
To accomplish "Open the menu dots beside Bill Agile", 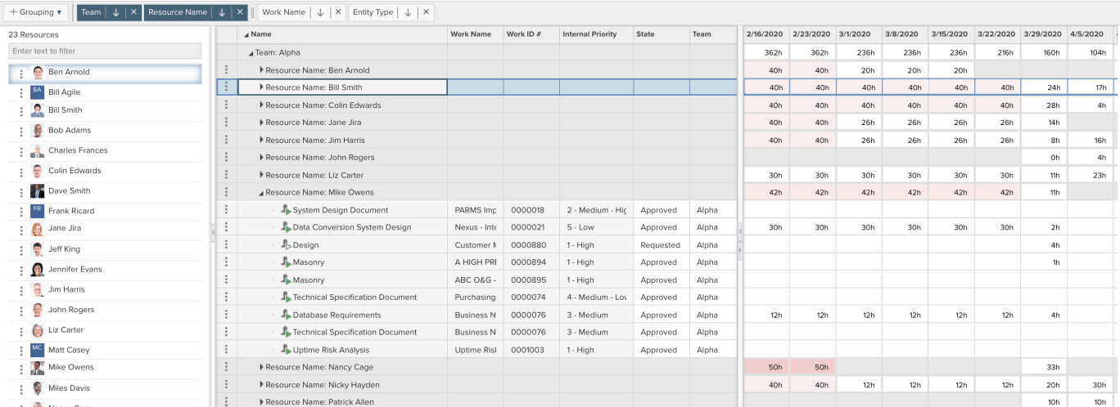I will (x=21, y=92).
